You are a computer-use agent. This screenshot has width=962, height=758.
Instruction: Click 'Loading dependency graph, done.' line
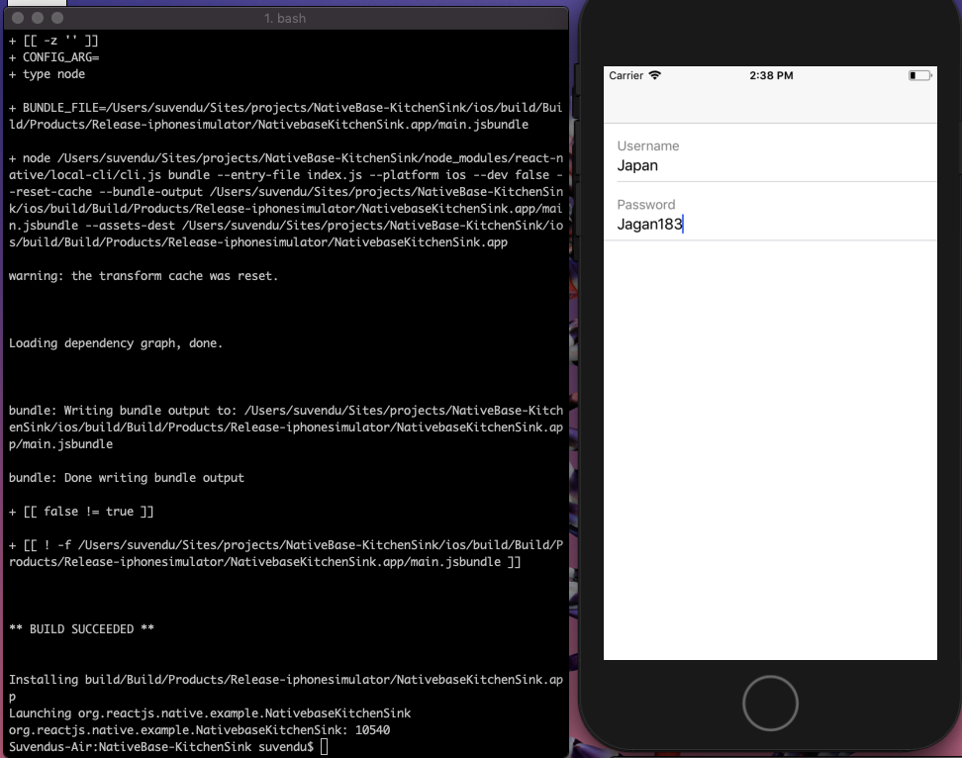tap(116, 343)
